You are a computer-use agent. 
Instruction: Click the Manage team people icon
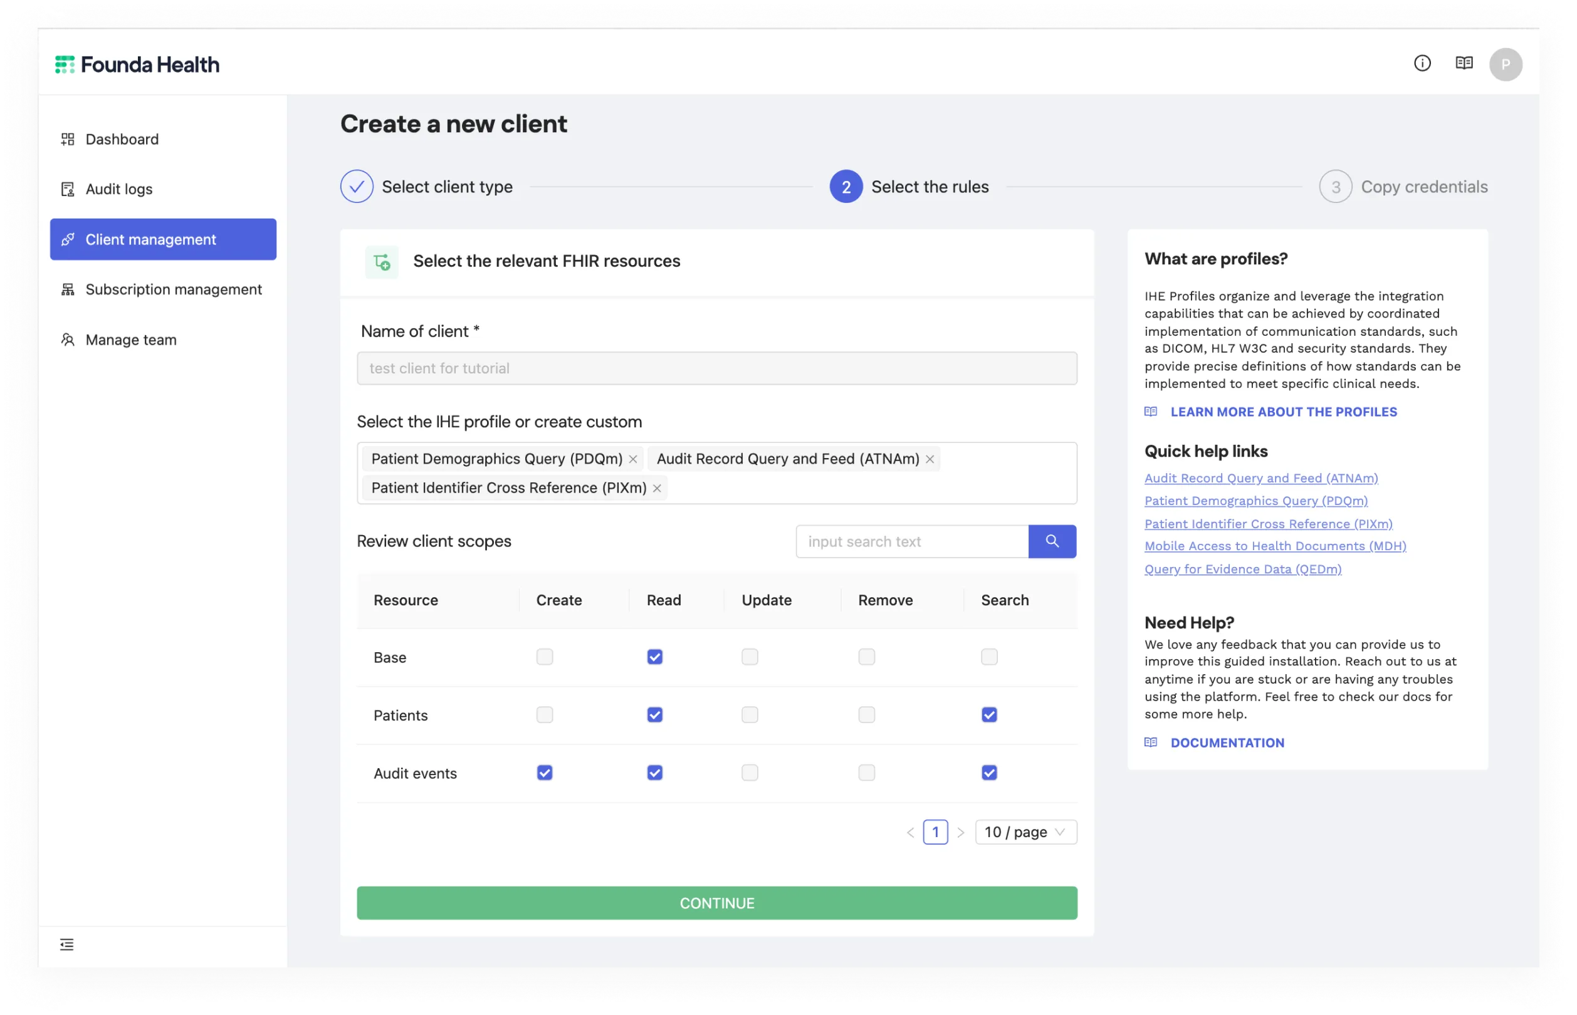click(68, 340)
